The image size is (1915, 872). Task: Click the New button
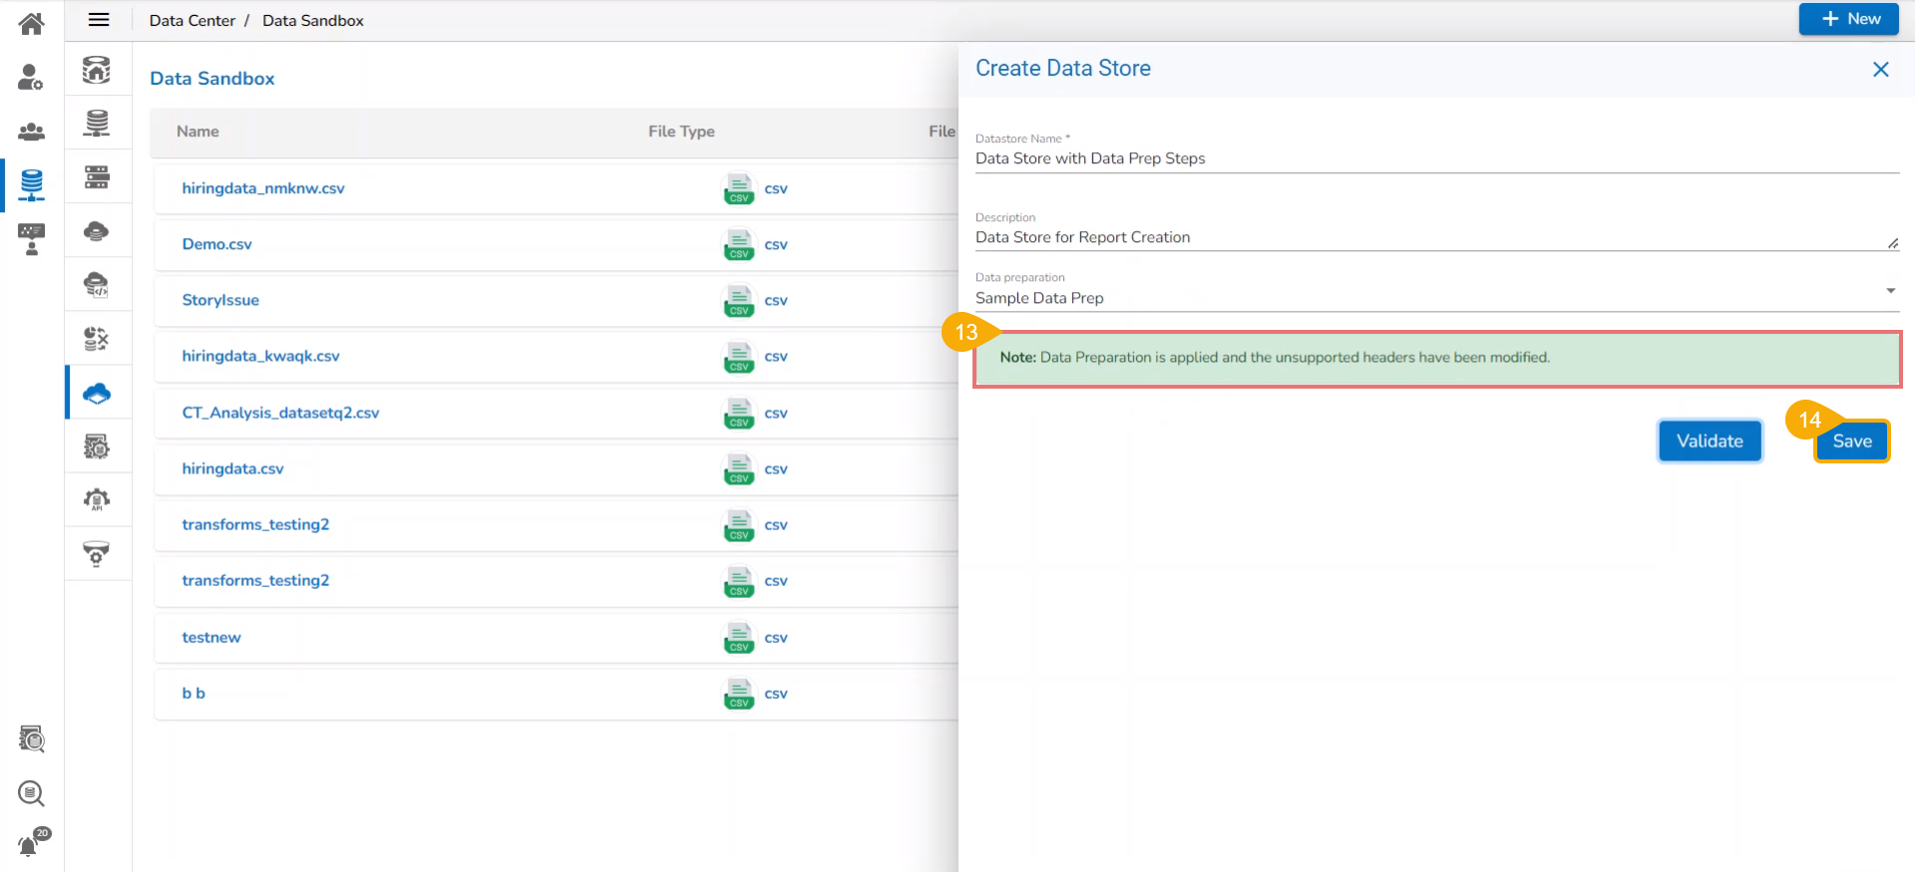click(x=1848, y=19)
